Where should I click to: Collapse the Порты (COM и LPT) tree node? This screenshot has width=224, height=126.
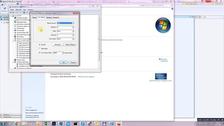pyautogui.click(x=13, y=41)
